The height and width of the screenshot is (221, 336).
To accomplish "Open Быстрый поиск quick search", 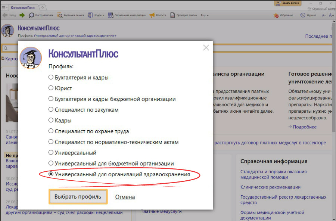I will [x=41, y=15].
